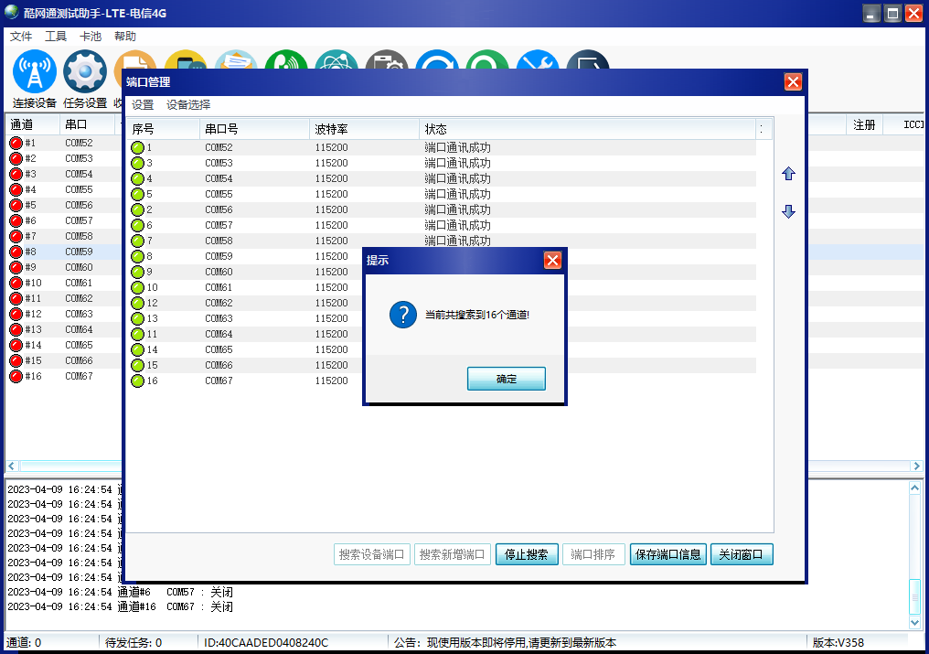Click the gray window-with-gear toolbar icon

[387, 59]
